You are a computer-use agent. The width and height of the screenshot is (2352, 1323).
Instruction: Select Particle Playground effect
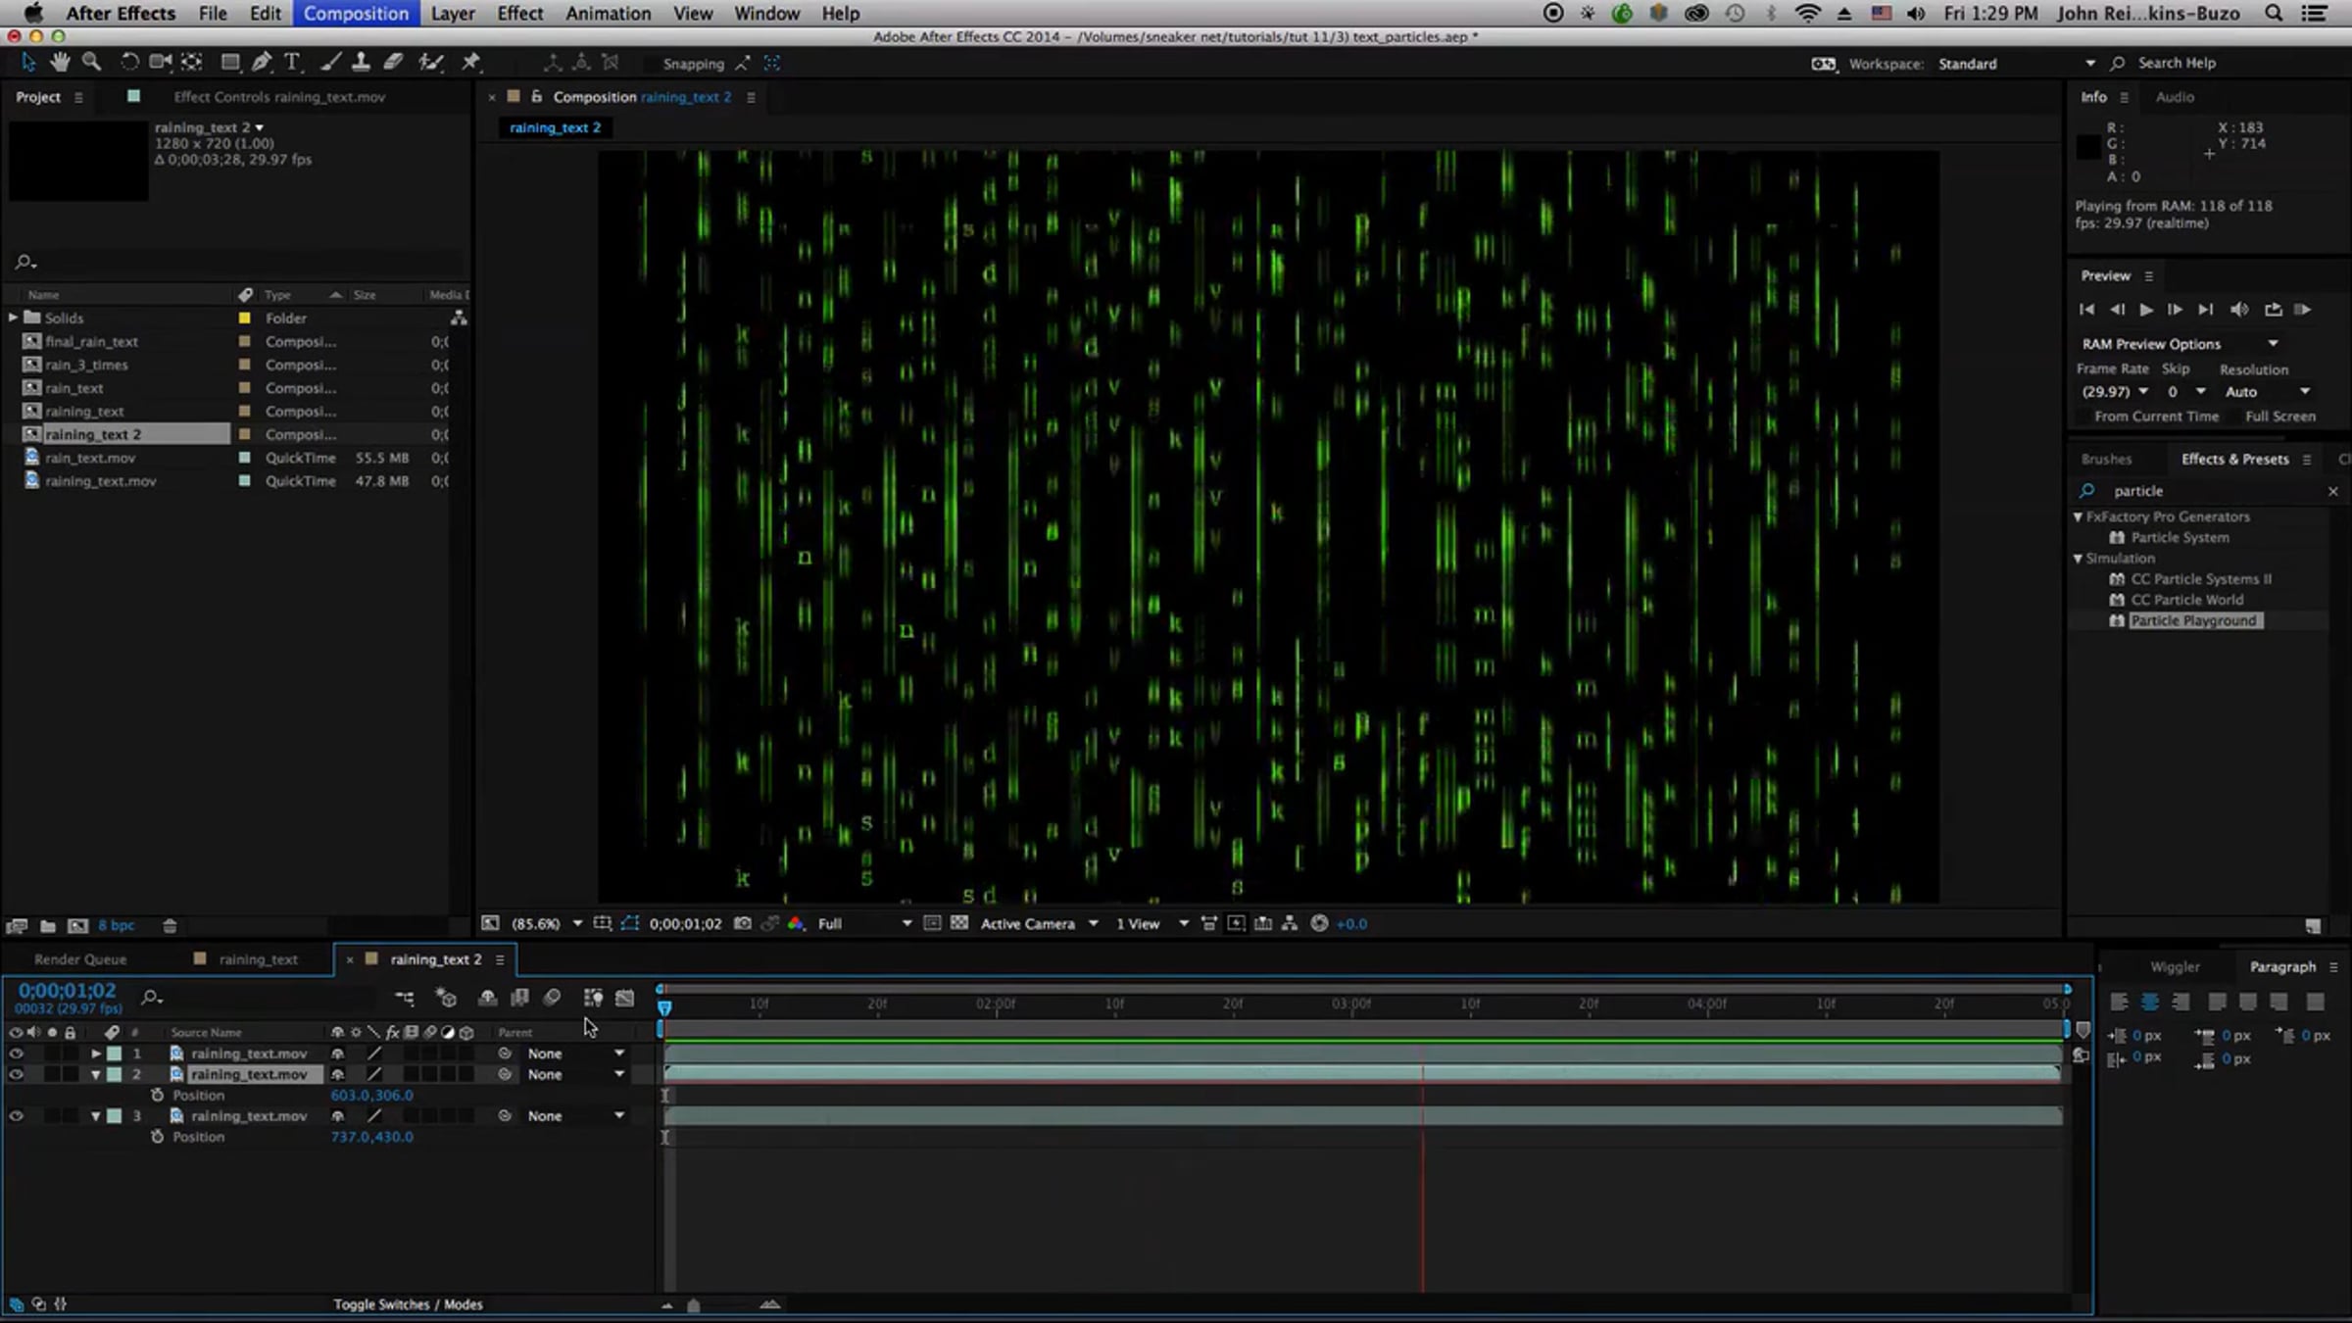click(2193, 620)
